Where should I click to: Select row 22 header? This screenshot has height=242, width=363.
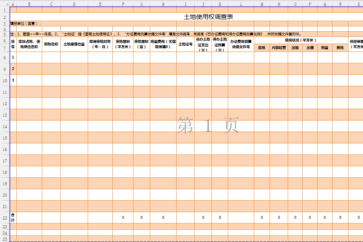point(4,217)
